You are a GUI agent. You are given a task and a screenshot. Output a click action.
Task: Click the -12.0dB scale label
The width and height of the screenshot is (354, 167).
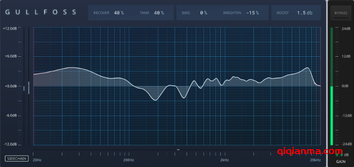10,144
